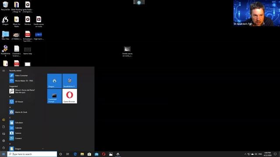Open the St Andrew's Turi PDF file
The height and width of the screenshot is (157, 280).
point(28,36)
